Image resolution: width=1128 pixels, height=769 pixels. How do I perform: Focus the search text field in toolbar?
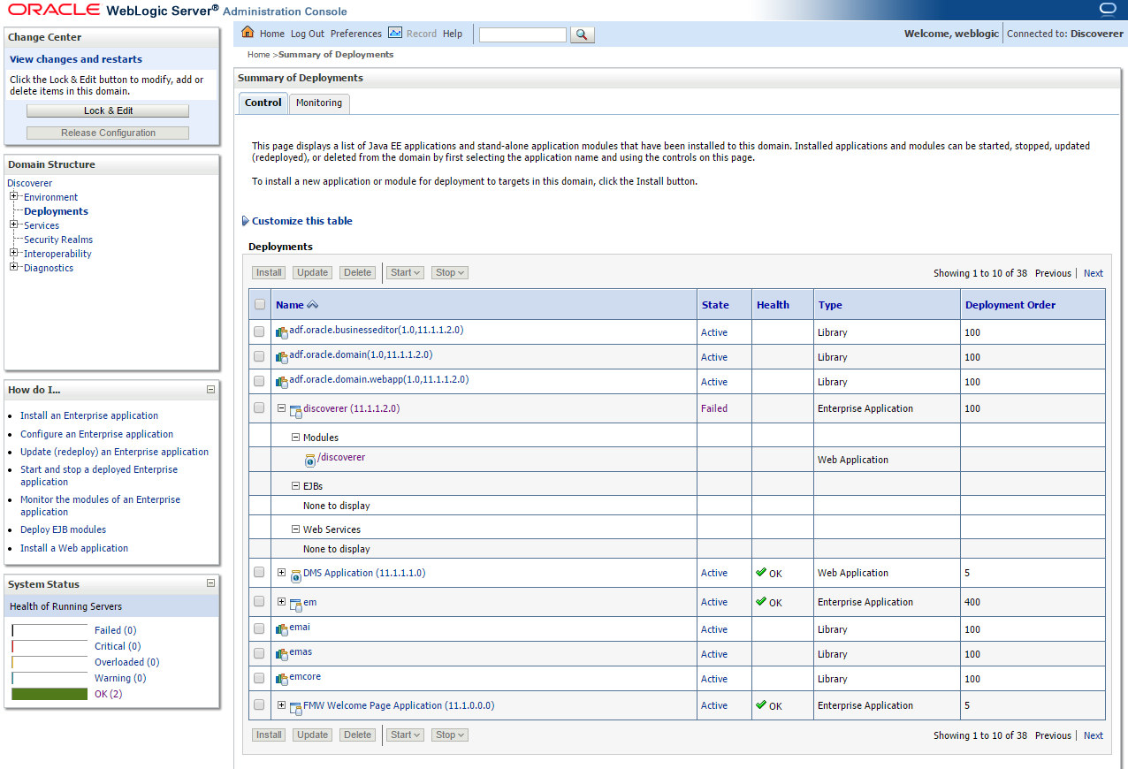pos(522,34)
